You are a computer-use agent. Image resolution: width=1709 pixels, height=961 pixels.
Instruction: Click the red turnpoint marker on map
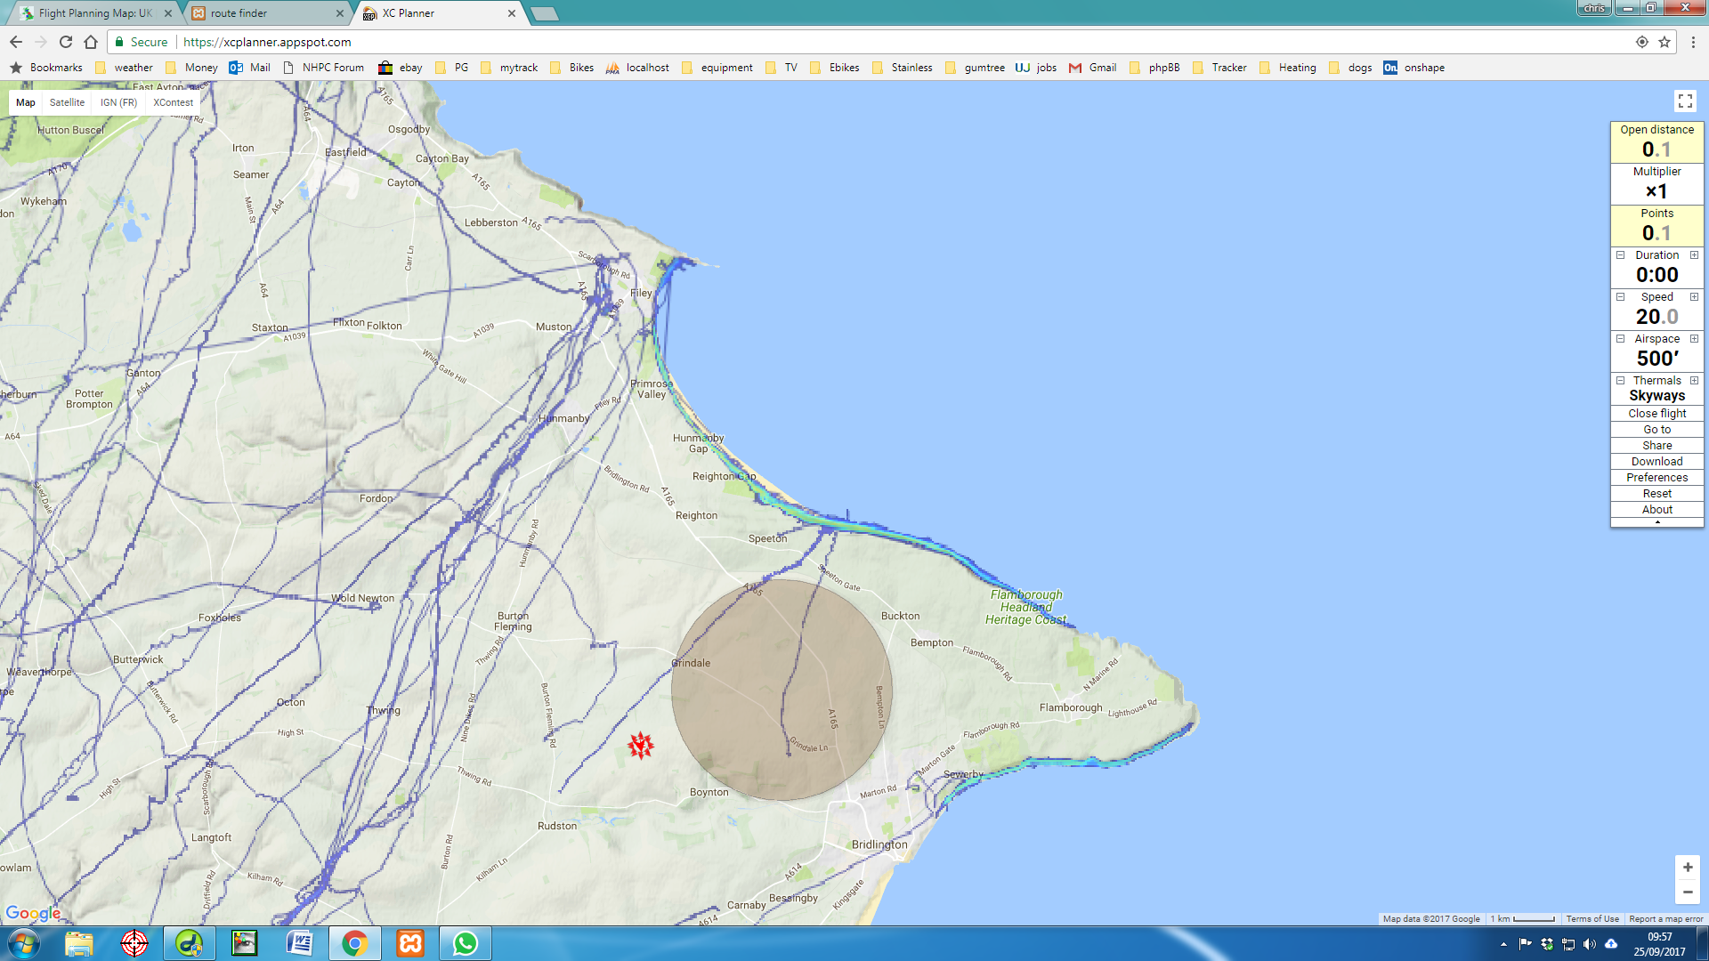(640, 746)
